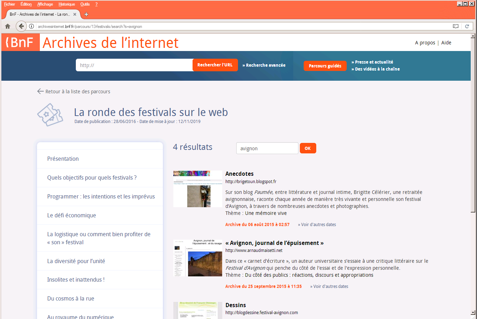Click http://www.arnaudmaisetti.net text
This screenshot has width=477, height=319.
(254, 251)
